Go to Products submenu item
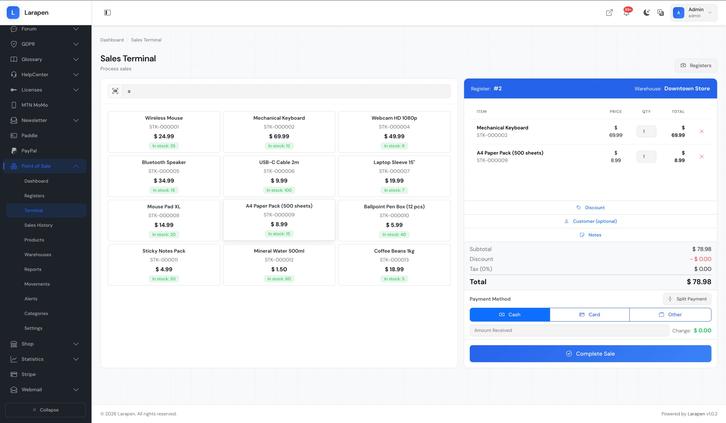 tap(34, 240)
